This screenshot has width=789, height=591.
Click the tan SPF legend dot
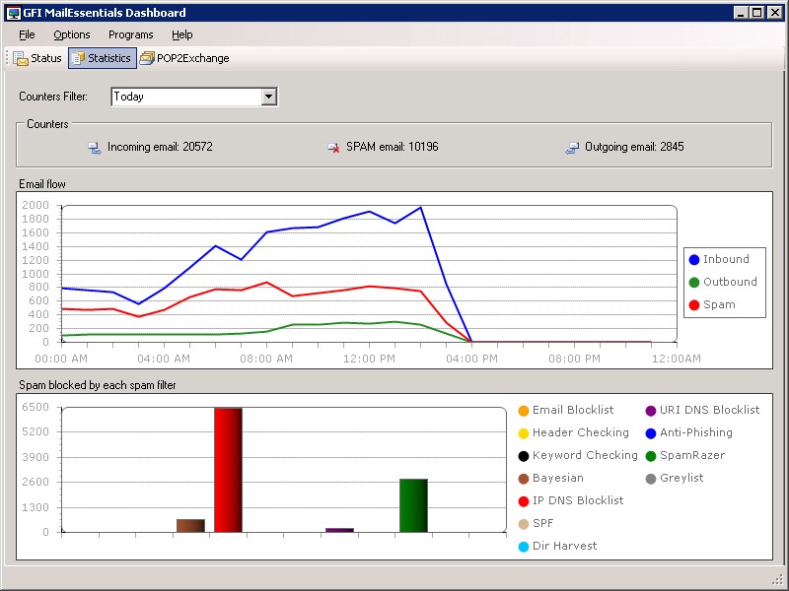524,524
